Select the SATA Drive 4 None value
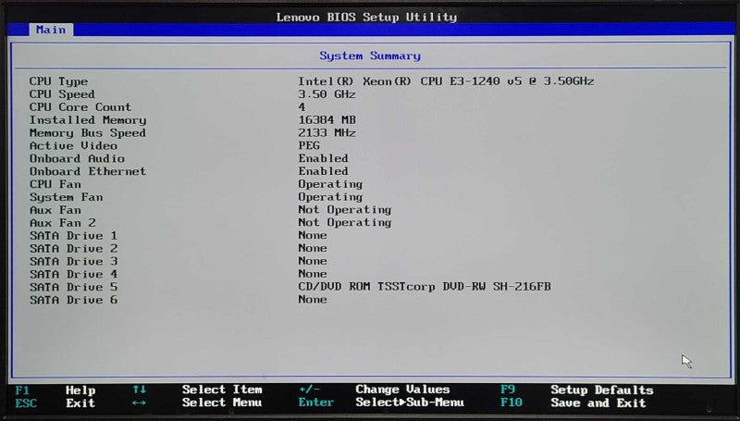The width and height of the screenshot is (740, 421). 313,274
